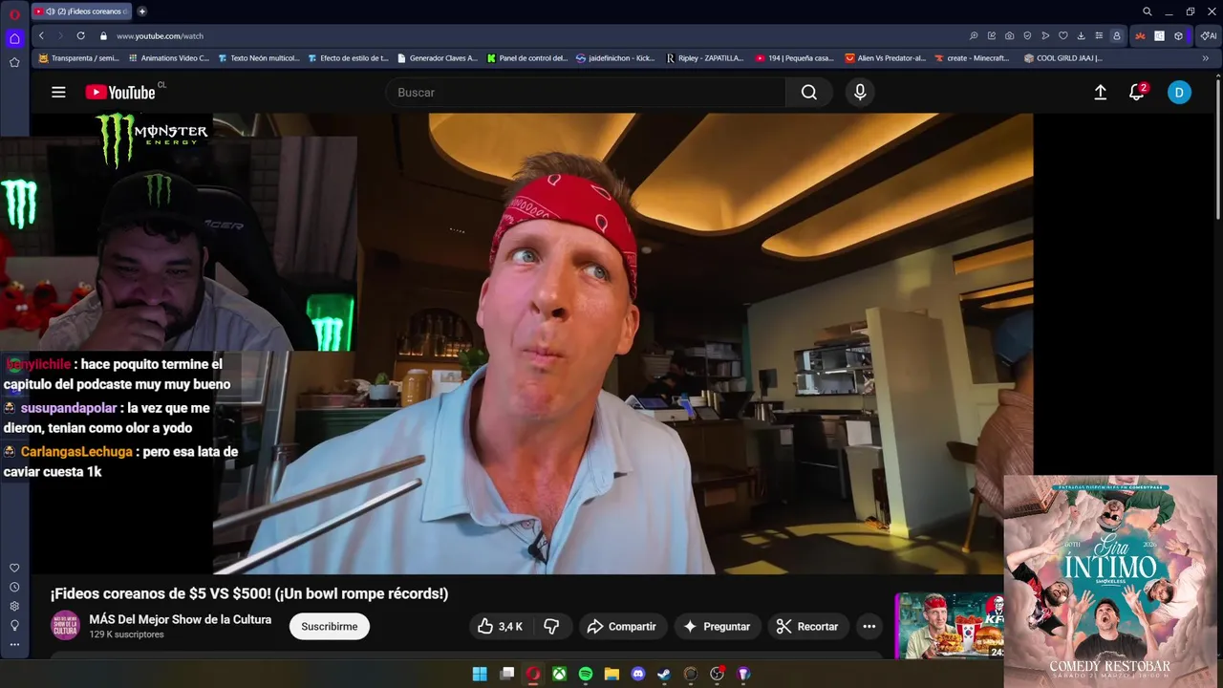This screenshot has width=1223, height=688.
Task: Dislike the video with thumbs-down
Action: pos(551,627)
